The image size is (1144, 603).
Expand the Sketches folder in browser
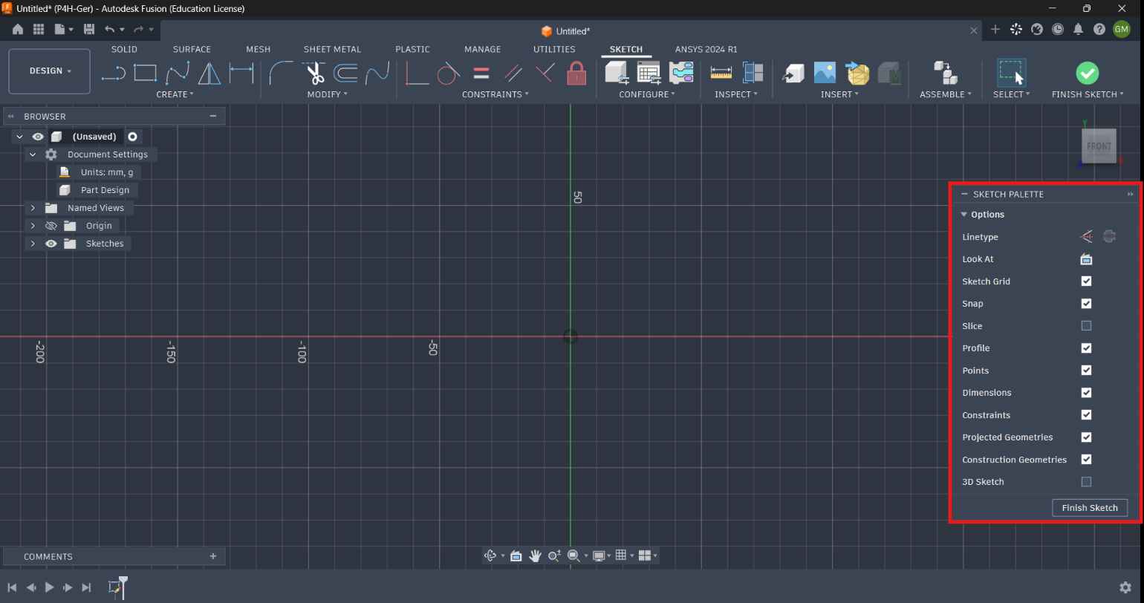(33, 244)
